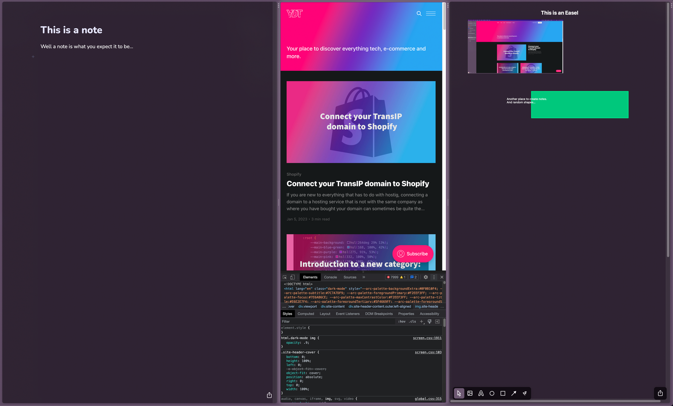Click the 'object-fit: cover' CSS declaration

coord(303,373)
